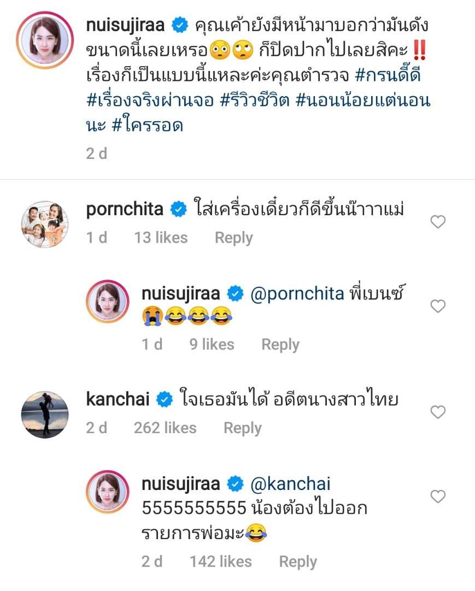
Task: Tap the @pornchita mention in the reply
Action: coord(297,293)
